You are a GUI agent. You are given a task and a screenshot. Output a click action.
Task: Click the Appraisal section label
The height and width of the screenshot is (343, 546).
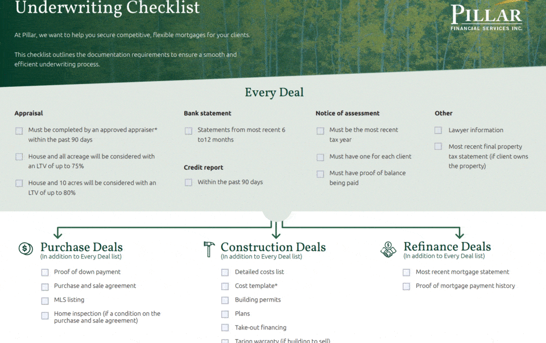tap(28, 113)
